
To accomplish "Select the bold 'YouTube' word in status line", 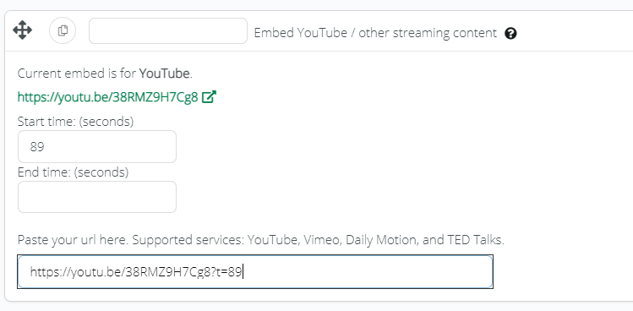I will [164, 74].
